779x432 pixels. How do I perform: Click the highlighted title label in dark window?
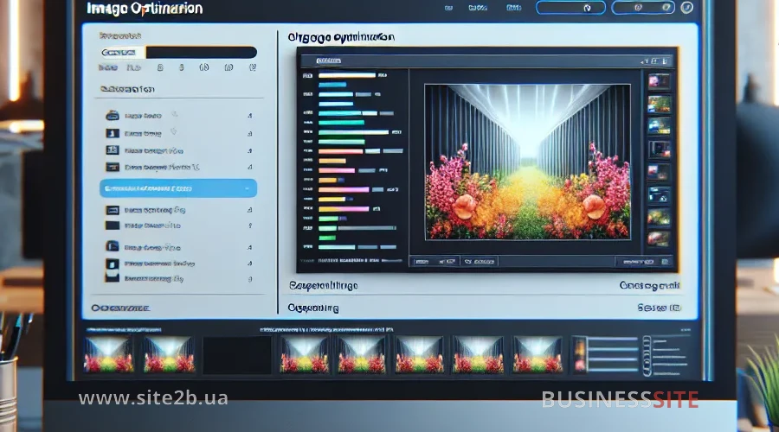click(328, 61)
